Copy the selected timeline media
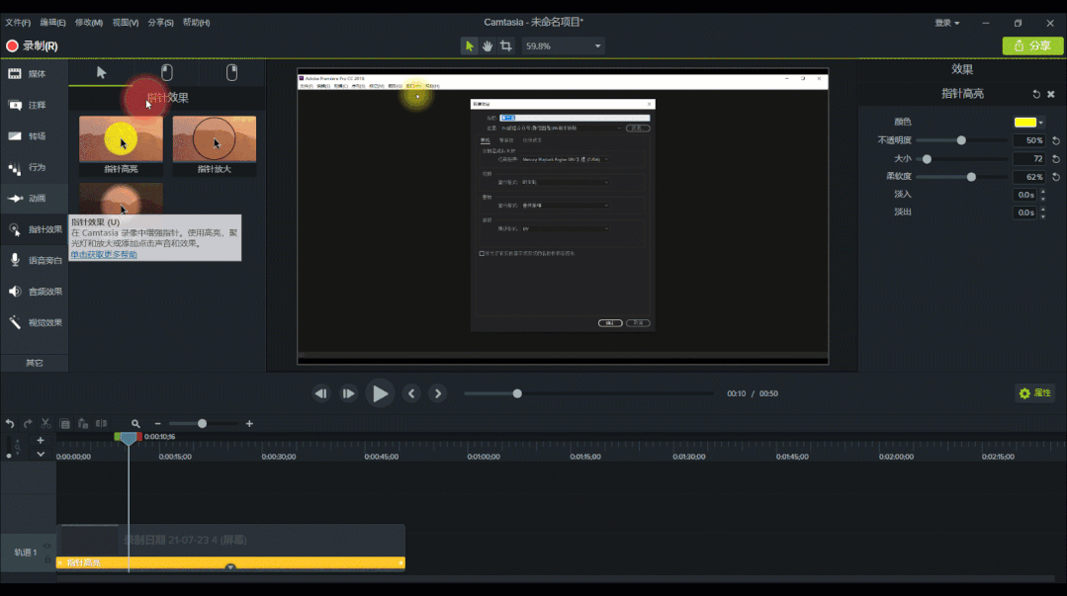The image size is (1067, 596). [x=64, y=424]
